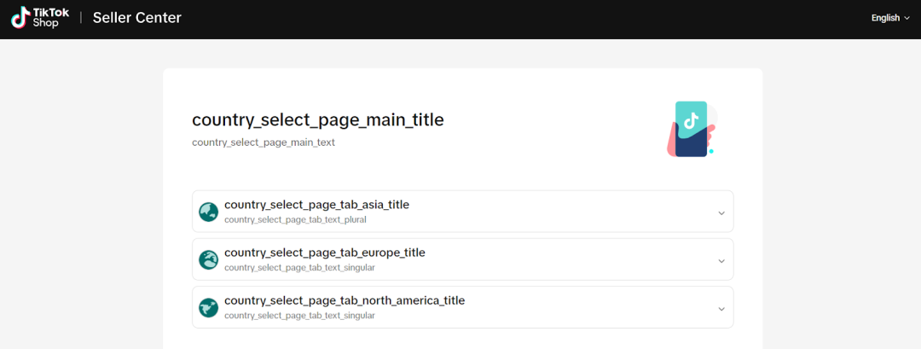The image size is (921, 349).
Task: Click the Seller Center header title
Action: (136, 18)
